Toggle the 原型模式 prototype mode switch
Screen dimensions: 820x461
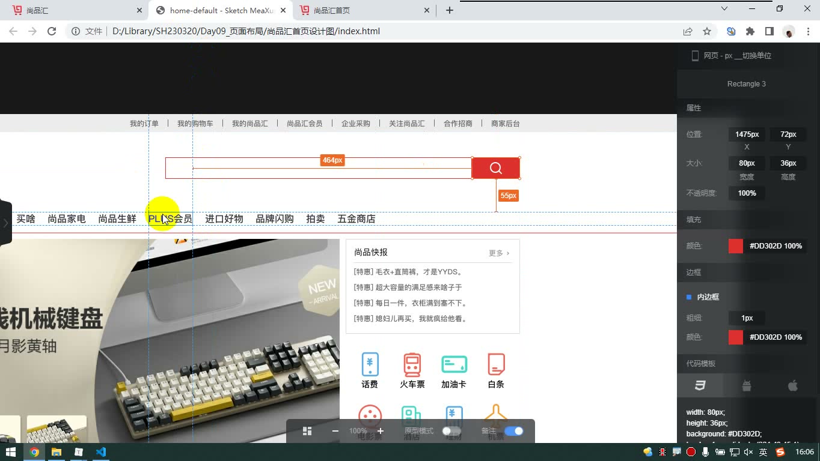coord(451,431)
